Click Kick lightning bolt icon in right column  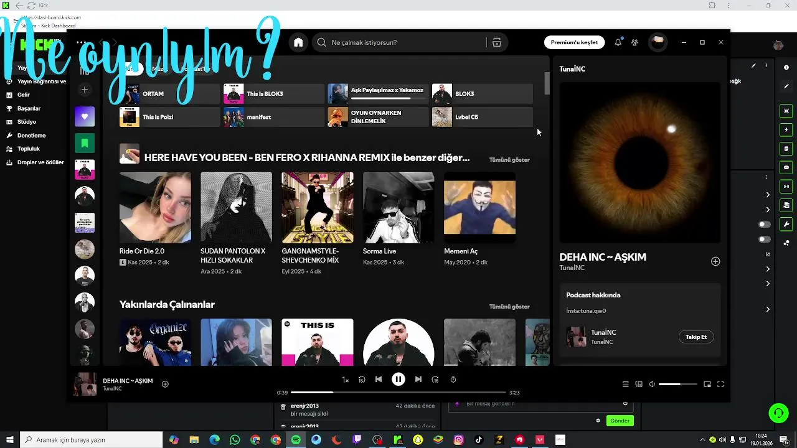pyautogui.click(x=786, y=130)
